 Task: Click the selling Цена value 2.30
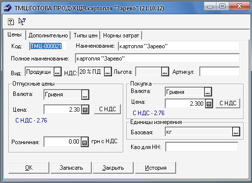(x=63, y=110)
